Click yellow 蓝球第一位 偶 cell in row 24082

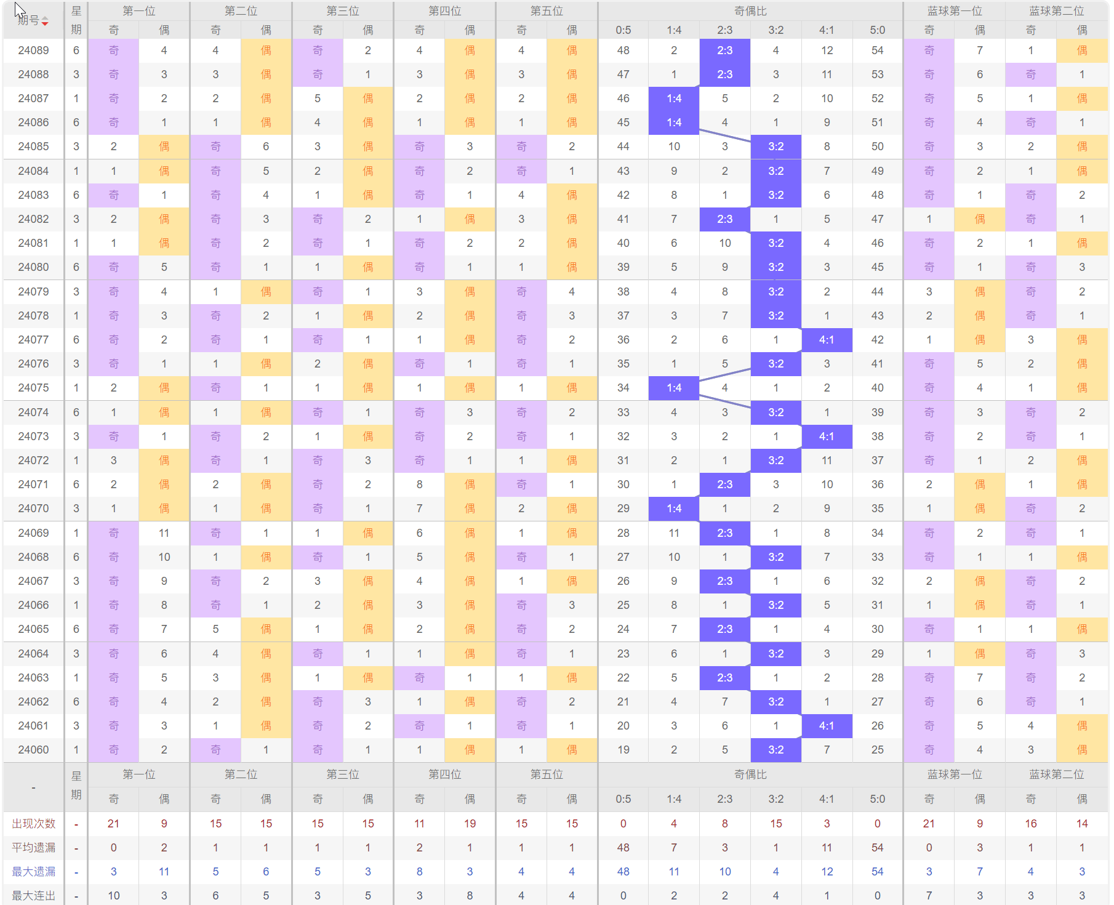[x=980, y=219]
